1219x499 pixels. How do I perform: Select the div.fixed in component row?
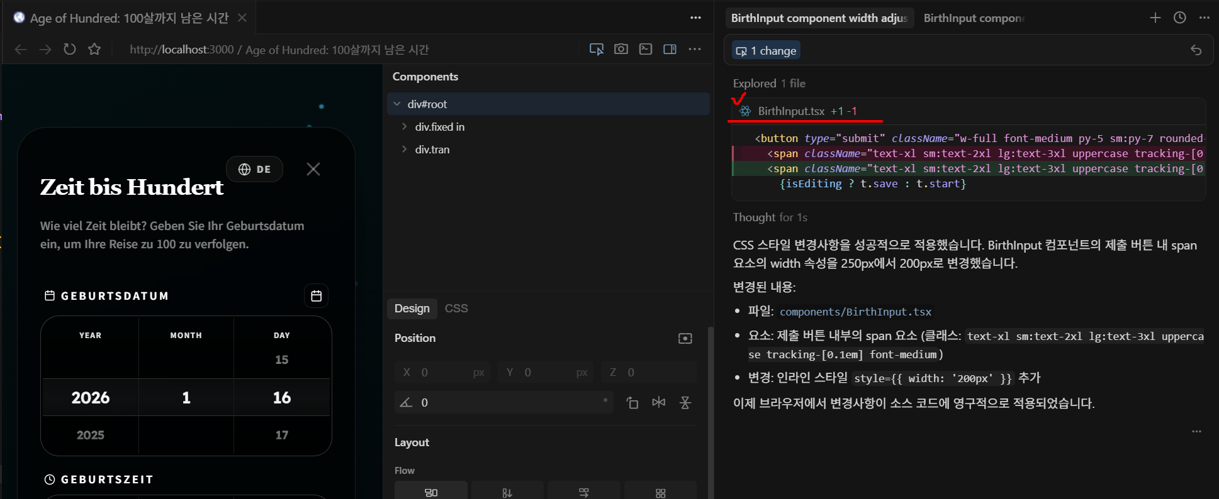(x=548, y=126)
